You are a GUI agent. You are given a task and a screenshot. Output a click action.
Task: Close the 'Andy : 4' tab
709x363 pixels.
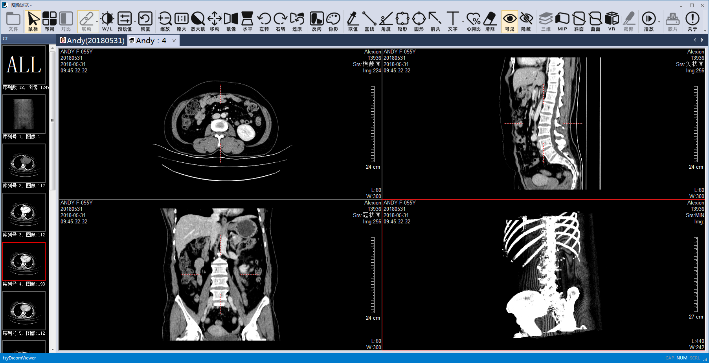click(x=174, y=41)
